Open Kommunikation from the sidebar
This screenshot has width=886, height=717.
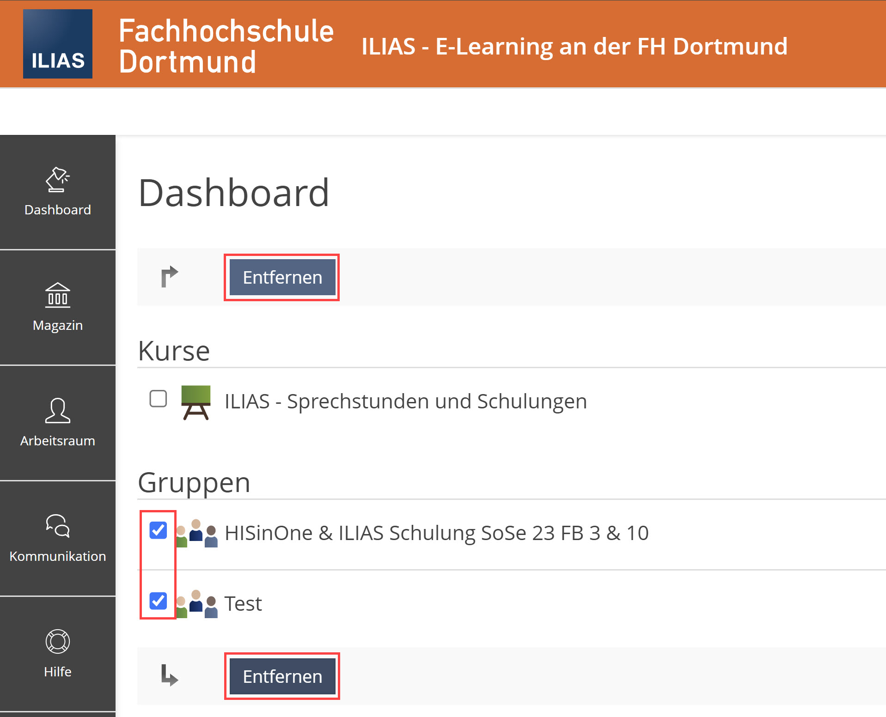[58, 538]
